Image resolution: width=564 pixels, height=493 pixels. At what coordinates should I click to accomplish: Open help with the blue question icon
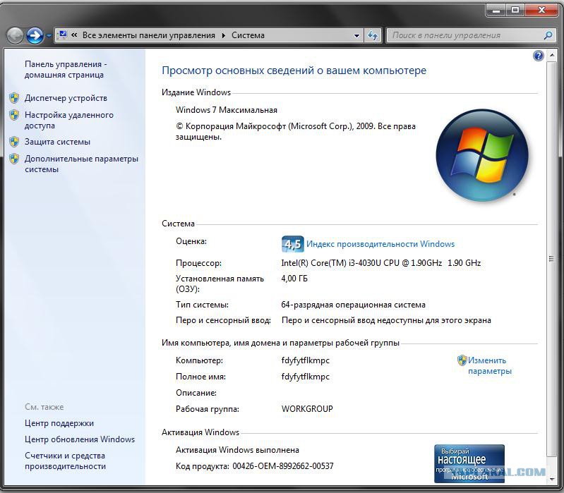point(538,56)
